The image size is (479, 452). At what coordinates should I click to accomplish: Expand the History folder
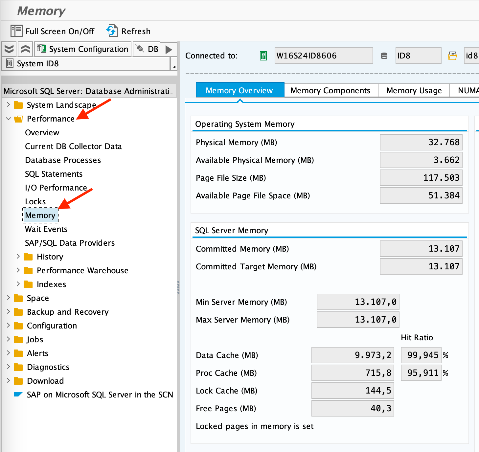click(x=18, y=257)
